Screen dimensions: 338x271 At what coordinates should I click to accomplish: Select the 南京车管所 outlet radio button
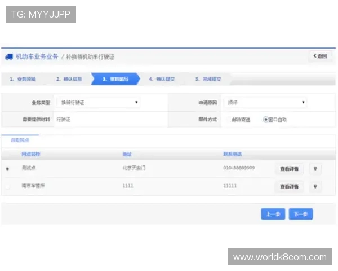pos(7,187)
